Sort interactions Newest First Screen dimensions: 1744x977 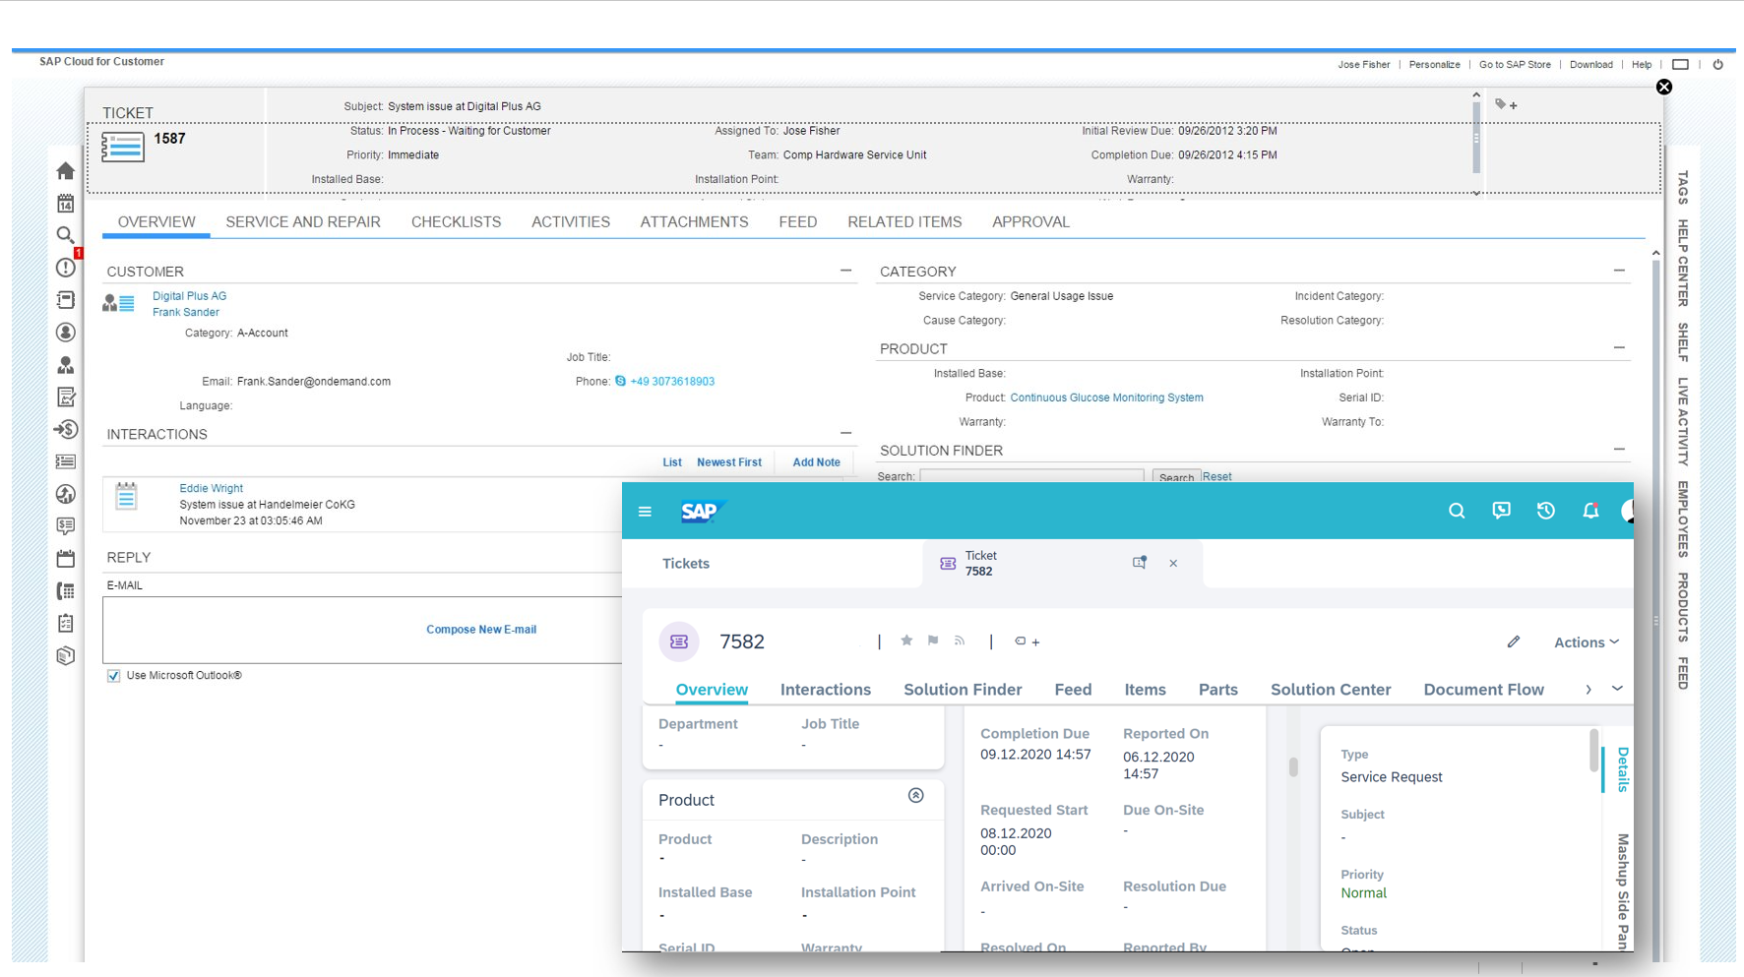click(729, 462)
